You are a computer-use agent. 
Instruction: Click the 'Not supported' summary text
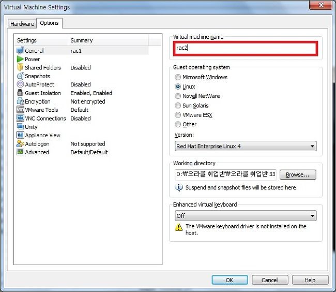(x=88, y=144)
